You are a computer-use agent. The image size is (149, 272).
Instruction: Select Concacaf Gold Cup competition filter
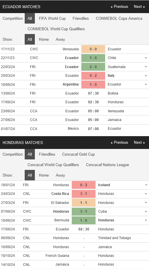point(78,154)
